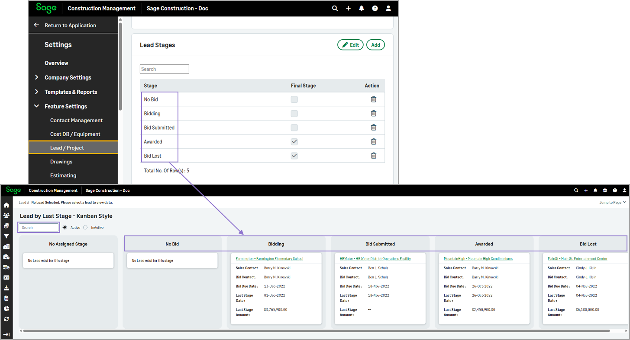Select Lead / Project settings item
Viewport: 630px width, 340px height.
coord(73,148)
